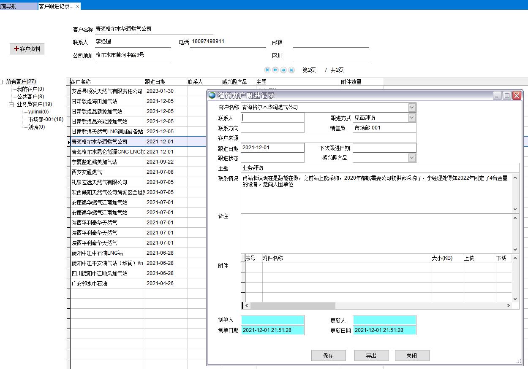Click the globe icon in the dialog title bar
The height and width of the screenshot is (369, 528).
pyautogui.click(x=212, y=95)
